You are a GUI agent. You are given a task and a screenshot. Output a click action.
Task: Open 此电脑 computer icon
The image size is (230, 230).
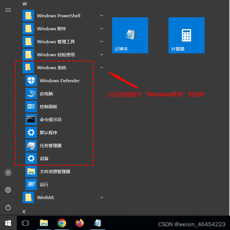coord(31,94)
